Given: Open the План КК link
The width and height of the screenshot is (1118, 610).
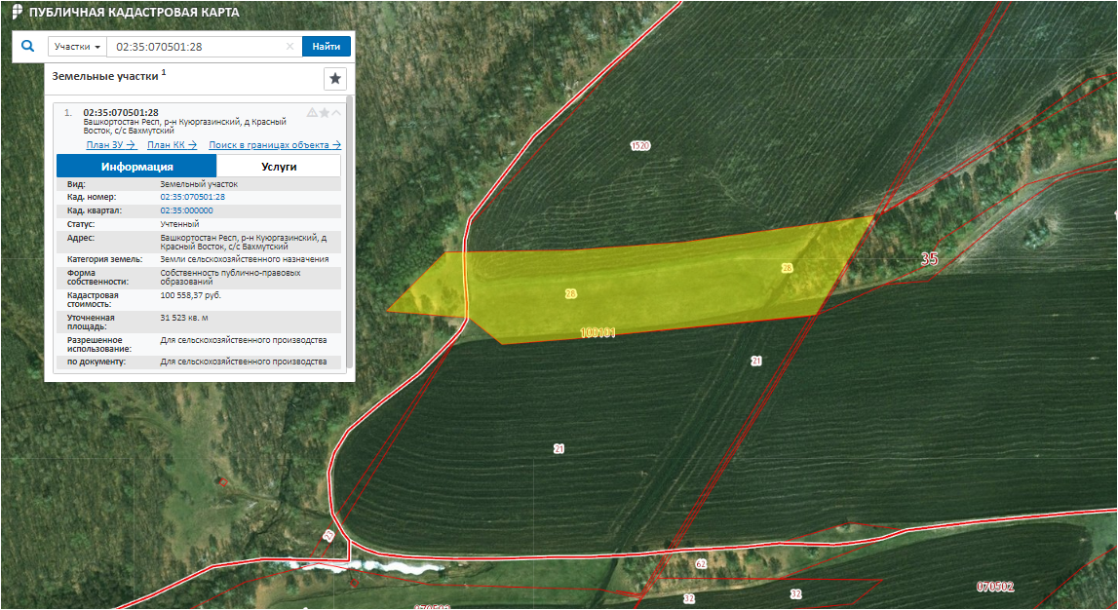Looking at the screenshot, I should (x=172, y=145).
